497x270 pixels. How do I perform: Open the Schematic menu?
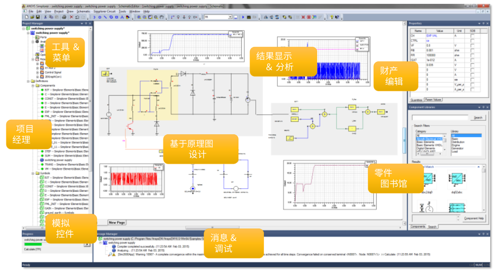click(x=83, y=12)
